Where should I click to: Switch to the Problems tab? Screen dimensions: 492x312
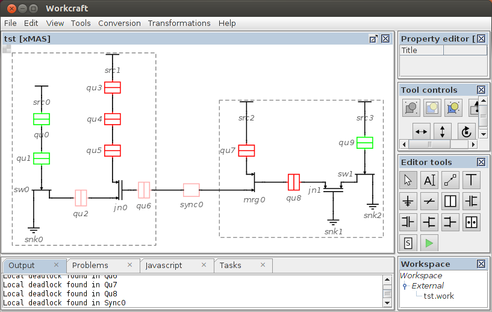(90, 265)
